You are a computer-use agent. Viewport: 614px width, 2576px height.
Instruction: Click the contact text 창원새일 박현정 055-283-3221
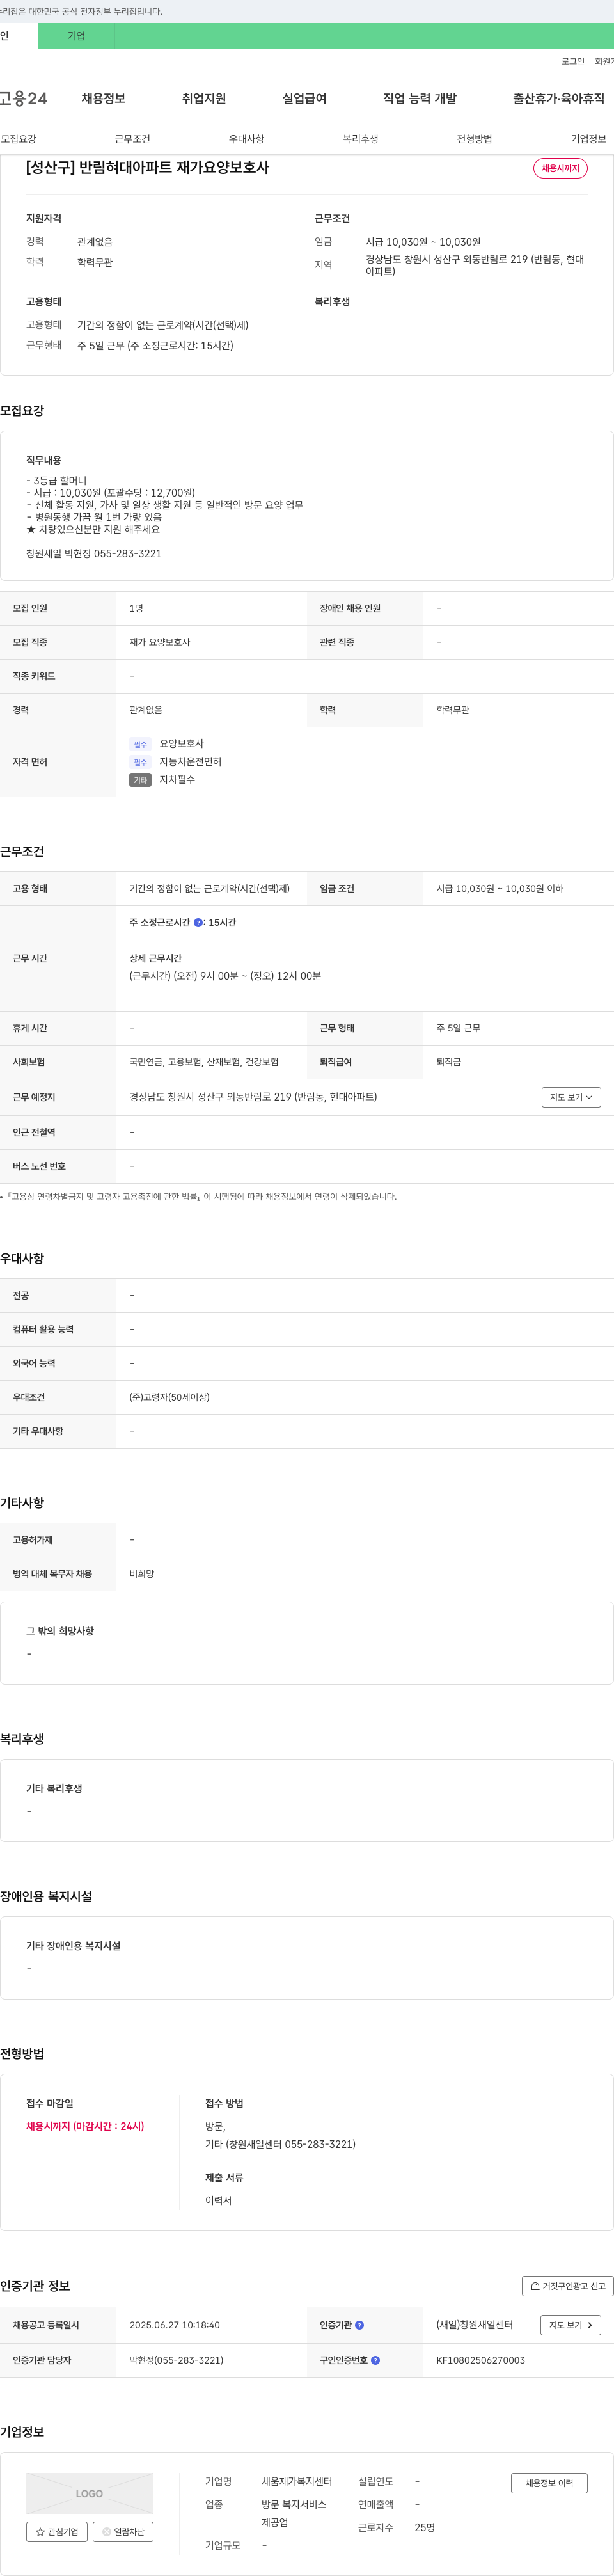[93, 553]
